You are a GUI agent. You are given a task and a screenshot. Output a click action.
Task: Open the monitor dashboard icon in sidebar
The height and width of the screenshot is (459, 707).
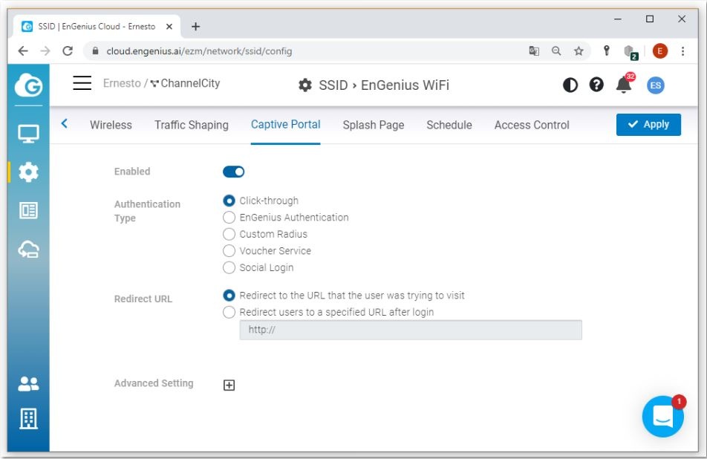pyautogui.click(x=28, y=134)
